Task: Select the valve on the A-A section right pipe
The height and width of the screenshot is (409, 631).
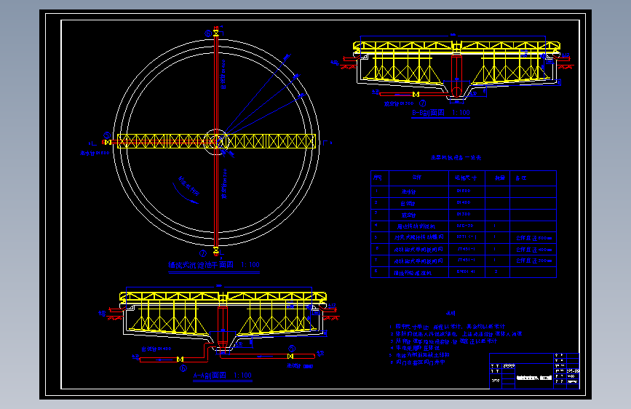Action: coord(290,357)
